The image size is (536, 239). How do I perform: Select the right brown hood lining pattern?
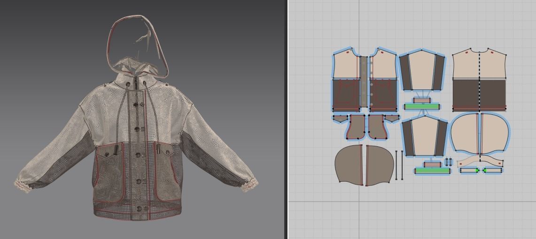380,165
